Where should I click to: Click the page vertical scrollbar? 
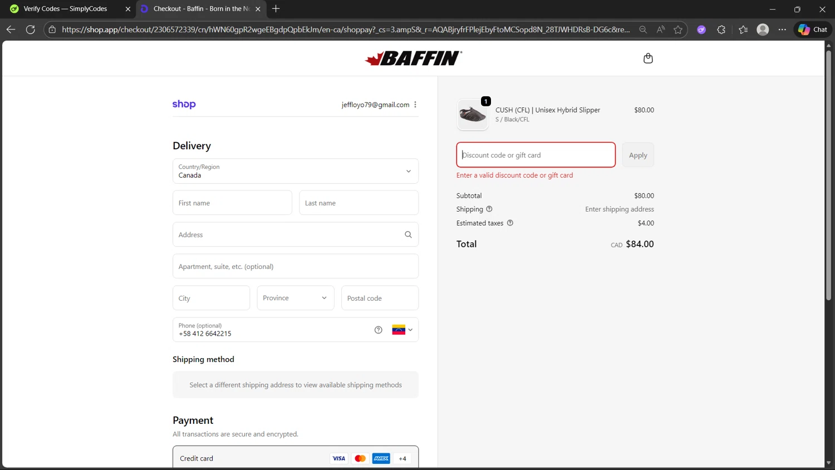829,175
